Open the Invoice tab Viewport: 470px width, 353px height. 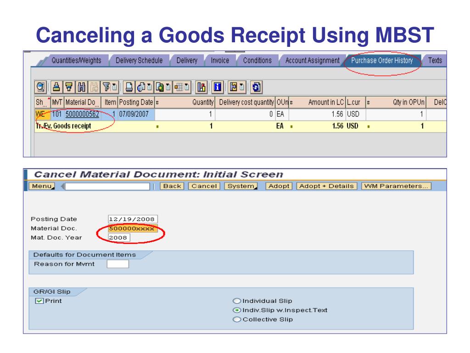point(220,60)
